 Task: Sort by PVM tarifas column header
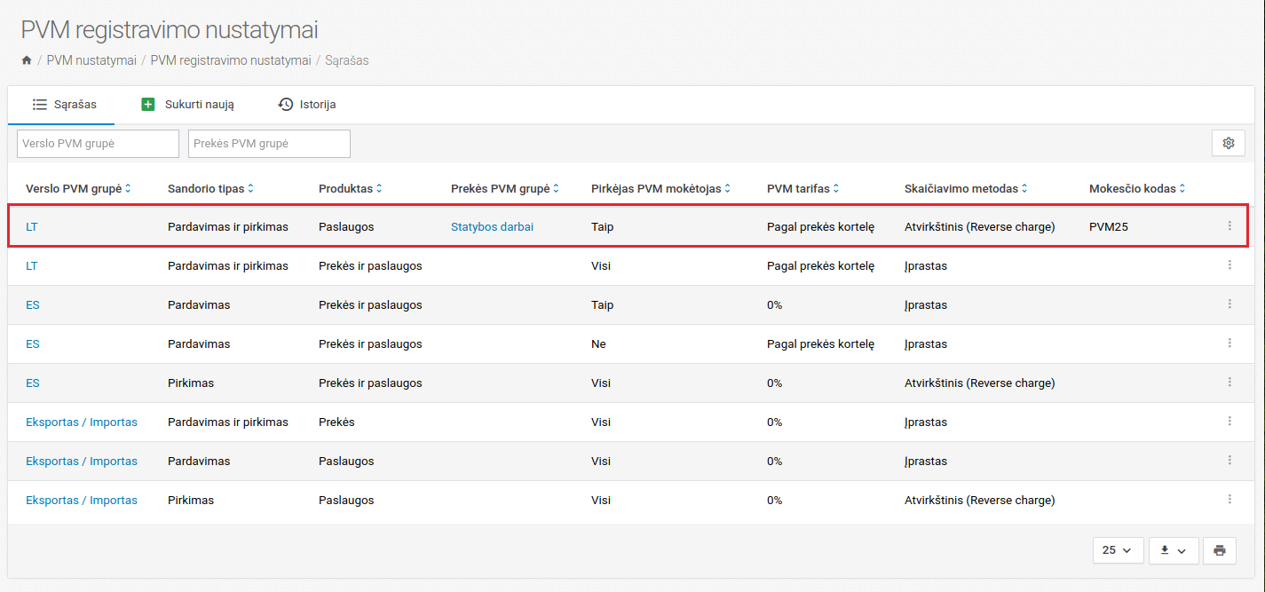tap(802, 188)
